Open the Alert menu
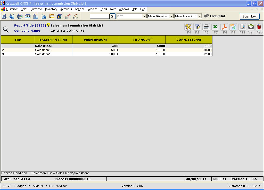Screen dimensions: 264x190 pos(113,9)
